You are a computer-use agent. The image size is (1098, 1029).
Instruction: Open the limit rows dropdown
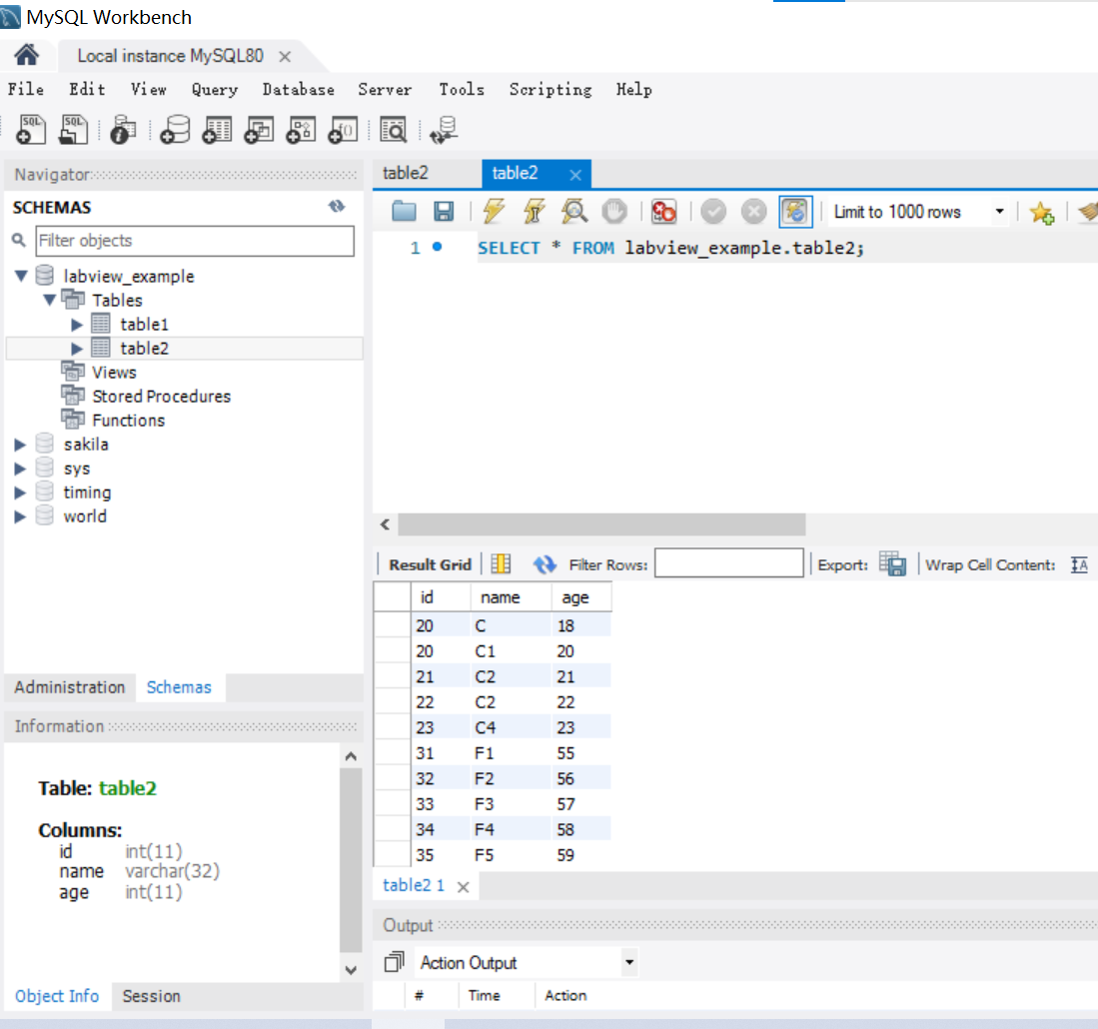[1000, 212]
